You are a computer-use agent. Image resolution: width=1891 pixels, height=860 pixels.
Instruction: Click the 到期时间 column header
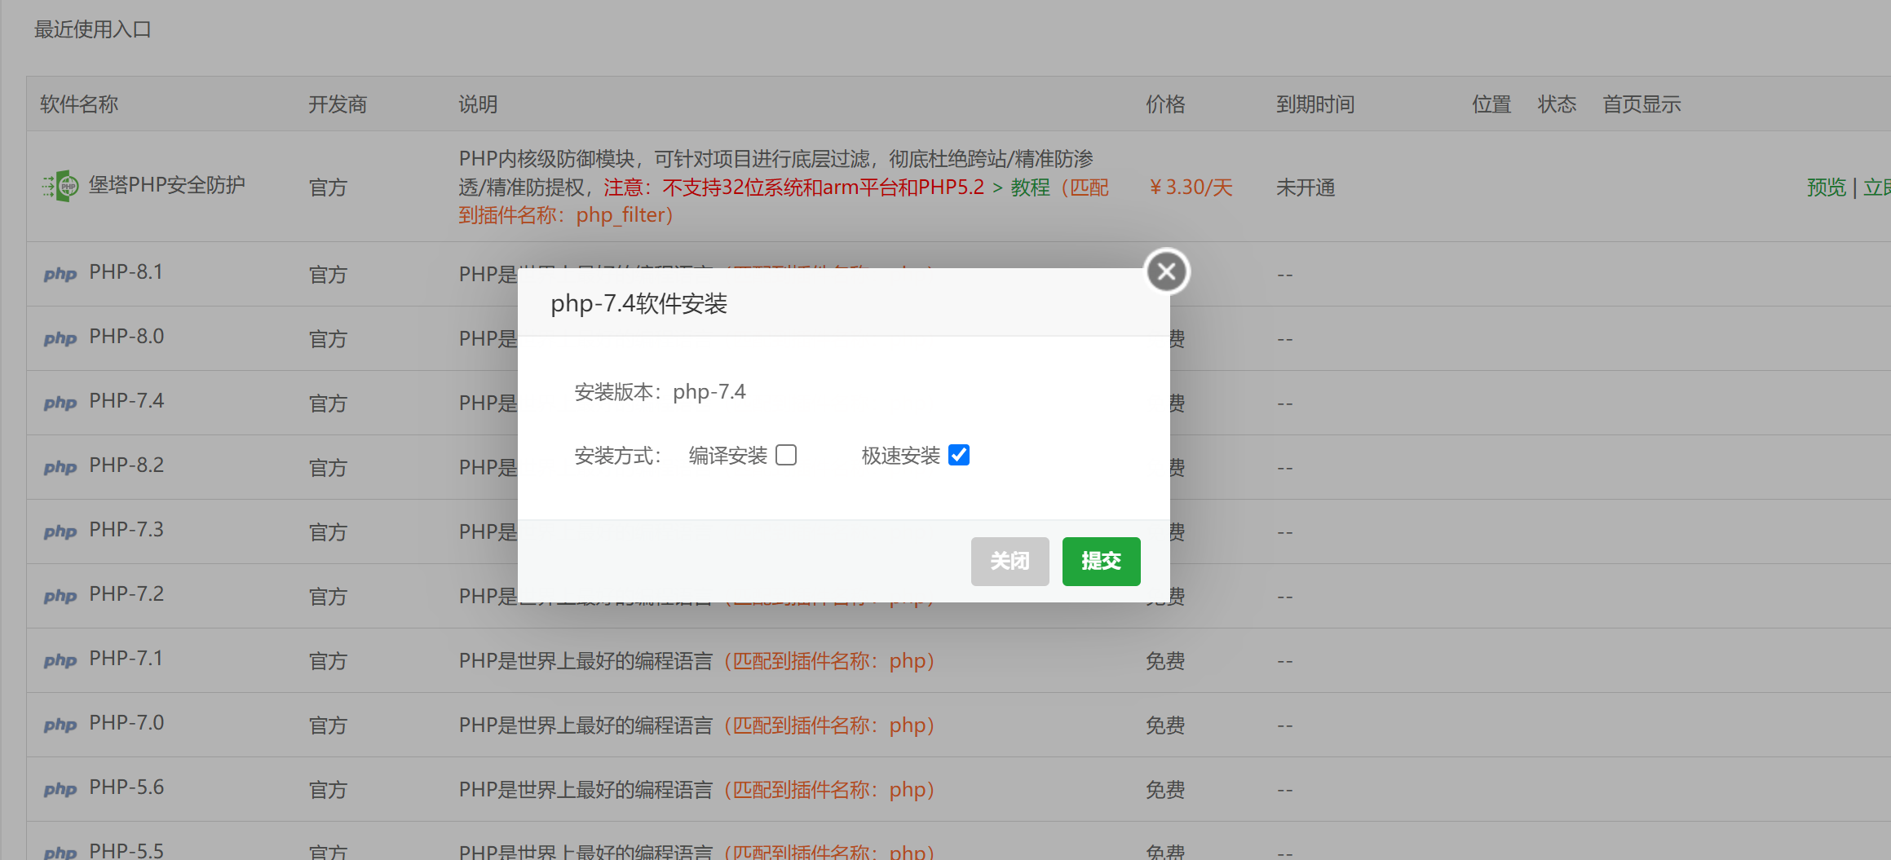(1314, 104)
